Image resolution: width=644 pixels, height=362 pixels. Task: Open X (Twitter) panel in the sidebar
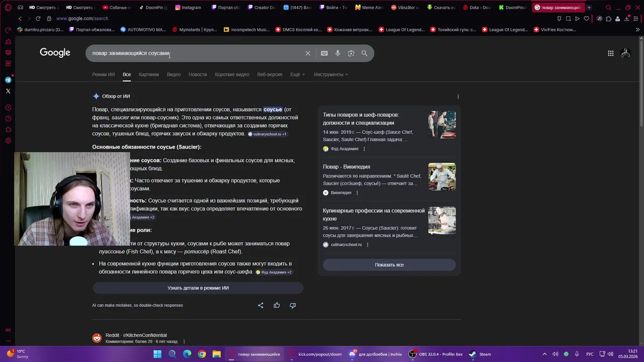[x=8, y=91]
